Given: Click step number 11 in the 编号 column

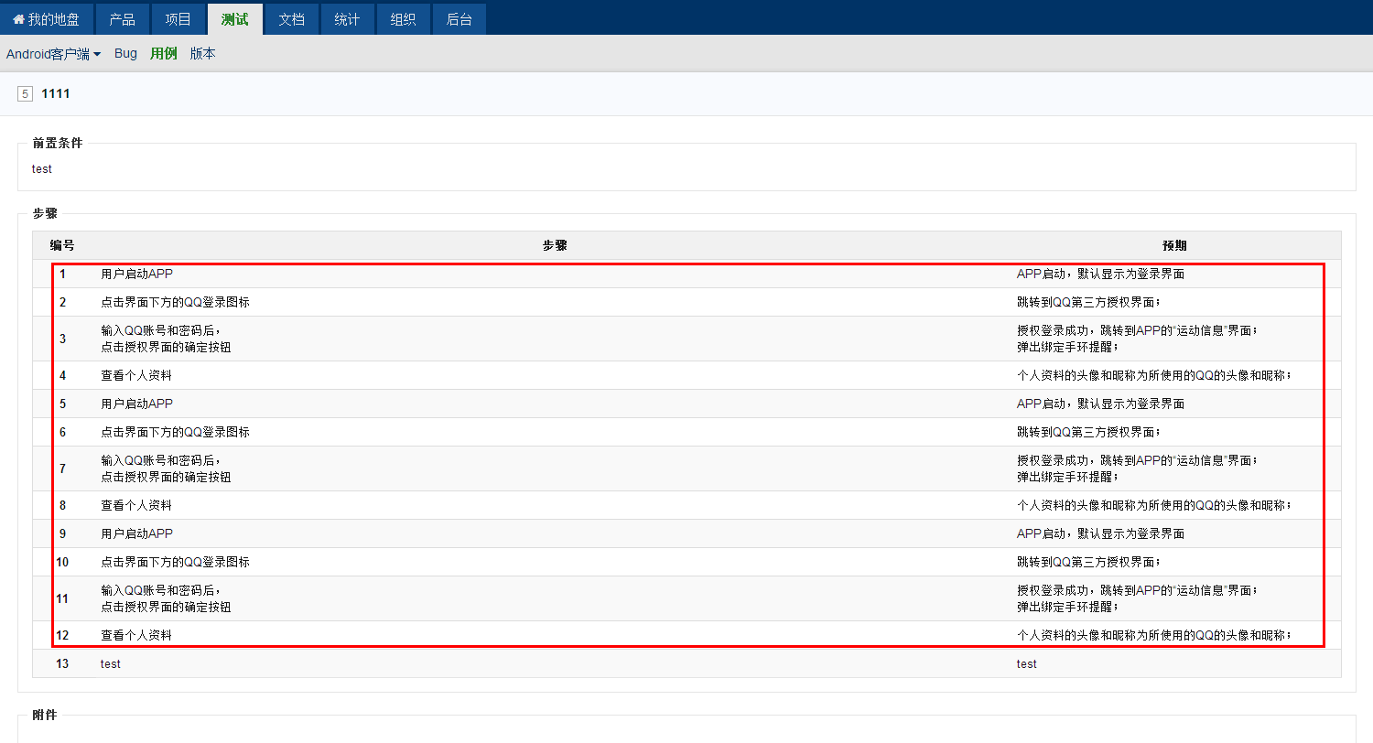Looking at the screenshot, I should click(x=62, y=598).
